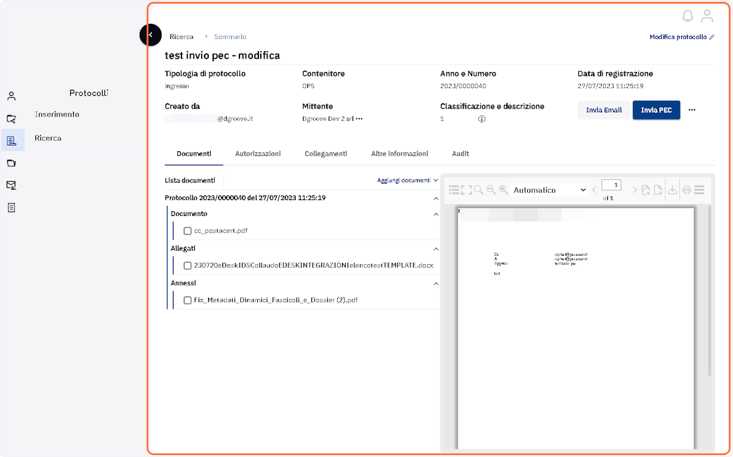Click the info icon beside classification value
Image resolution: width=733 pixels, height=457 pixels.
pyautogui.click(x=481, y=119)
